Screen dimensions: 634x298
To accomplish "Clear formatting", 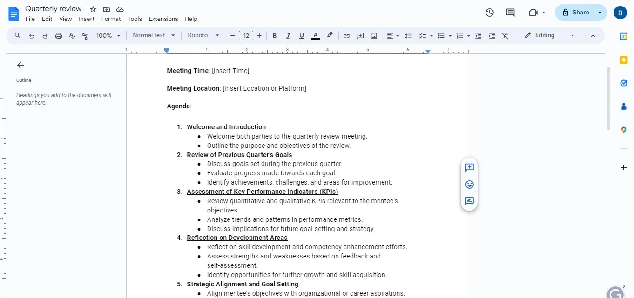I will [505, 35].
